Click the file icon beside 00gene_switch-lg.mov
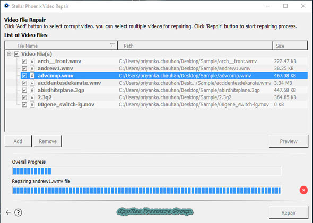This screenshot has width=313, height=223. tap(32, 104)
